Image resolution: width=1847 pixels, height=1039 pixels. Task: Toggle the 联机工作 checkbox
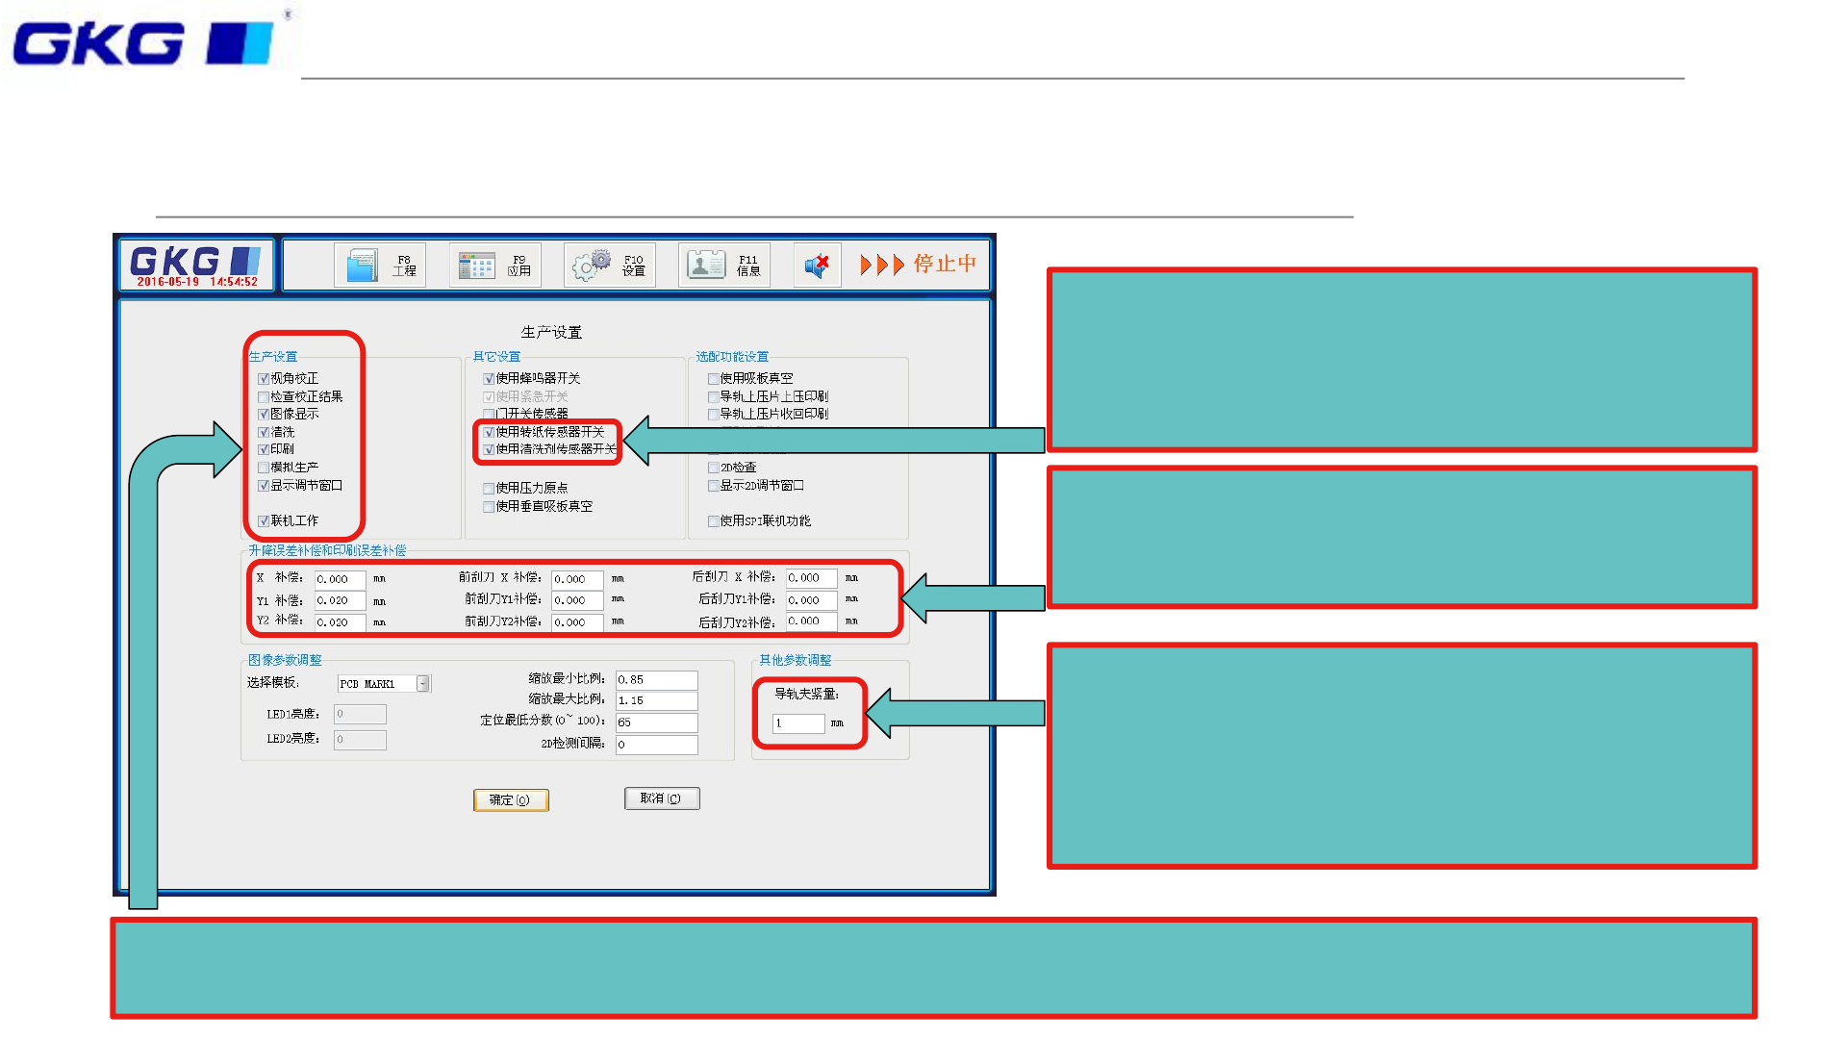point(264,521)
